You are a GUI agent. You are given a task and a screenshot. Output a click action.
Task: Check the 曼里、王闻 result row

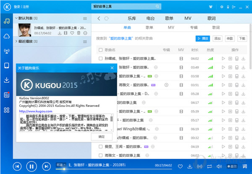pos(101,147)
